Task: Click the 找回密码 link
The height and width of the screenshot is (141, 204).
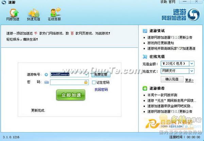Action: pyautogui.click(x=101, y=90)
